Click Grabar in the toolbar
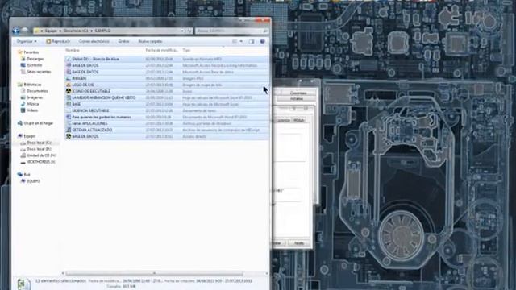The height and width of the screenshot is (290, 516). tap(123, 41)
